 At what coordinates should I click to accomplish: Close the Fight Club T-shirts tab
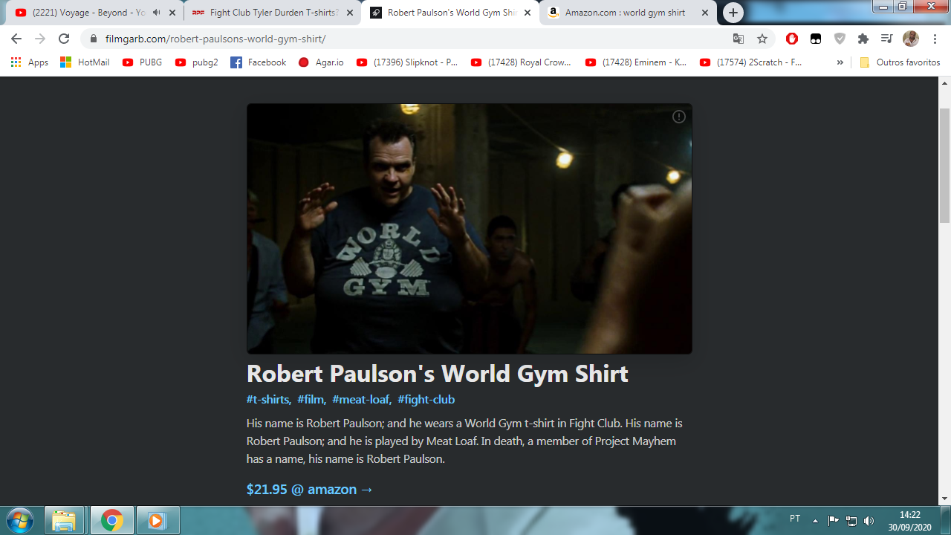350,13
